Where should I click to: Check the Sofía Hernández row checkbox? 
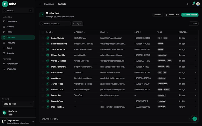pyautogui.click(x=43, y=49)
